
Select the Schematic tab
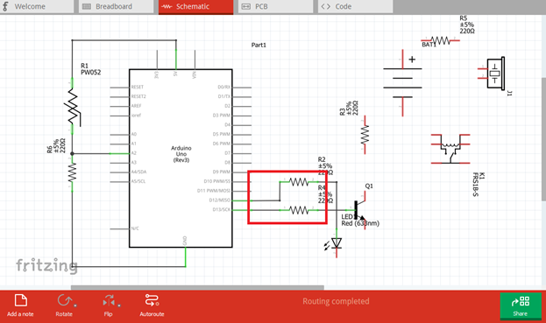tap(195, 7)
